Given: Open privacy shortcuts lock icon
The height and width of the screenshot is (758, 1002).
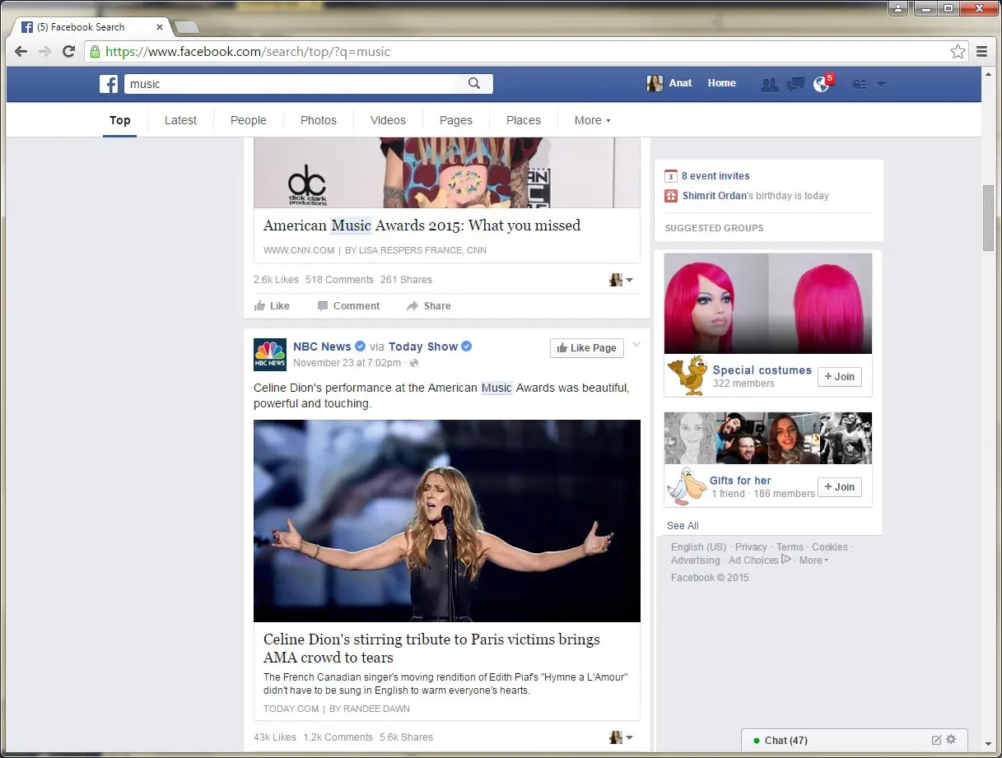Looking at the screenshot, I should [859, 84].
